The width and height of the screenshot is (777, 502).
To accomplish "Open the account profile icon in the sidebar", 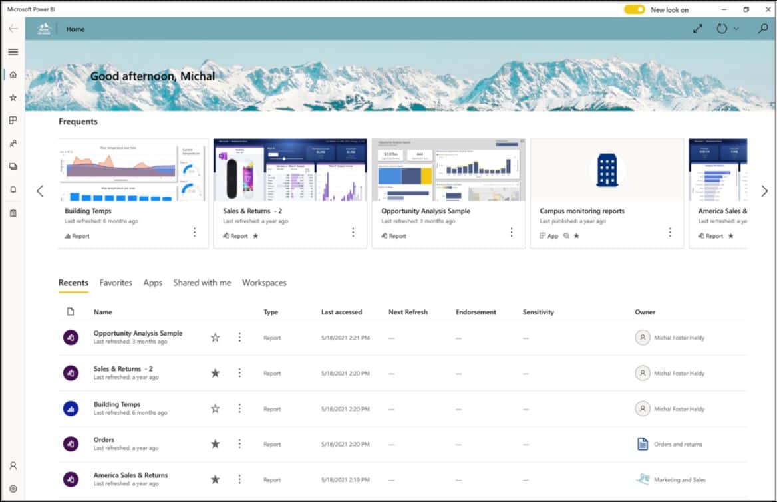I will [x=13, y=466].
